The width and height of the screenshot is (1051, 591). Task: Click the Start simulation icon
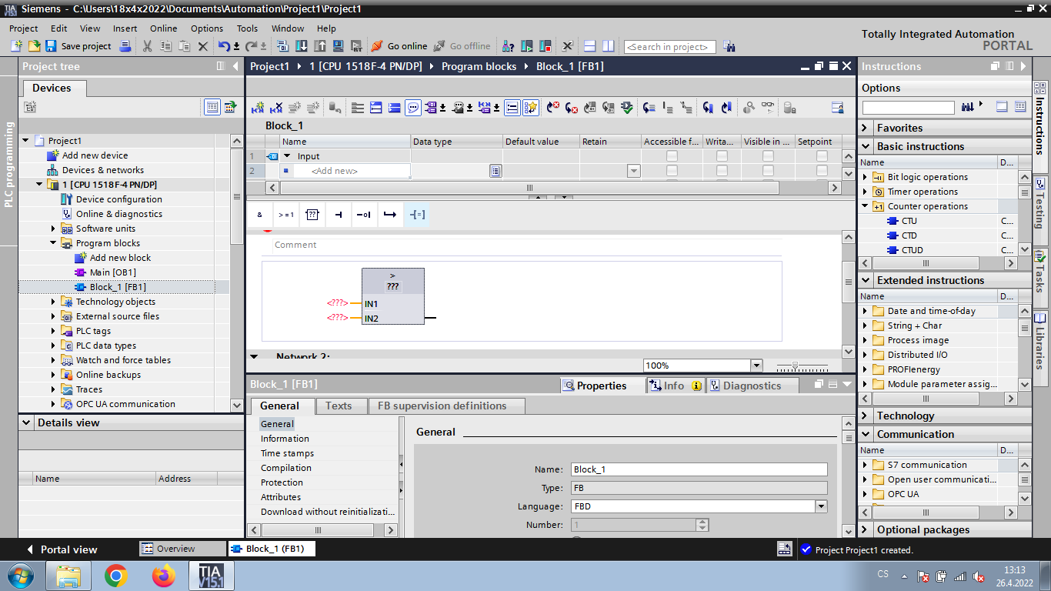338,46
